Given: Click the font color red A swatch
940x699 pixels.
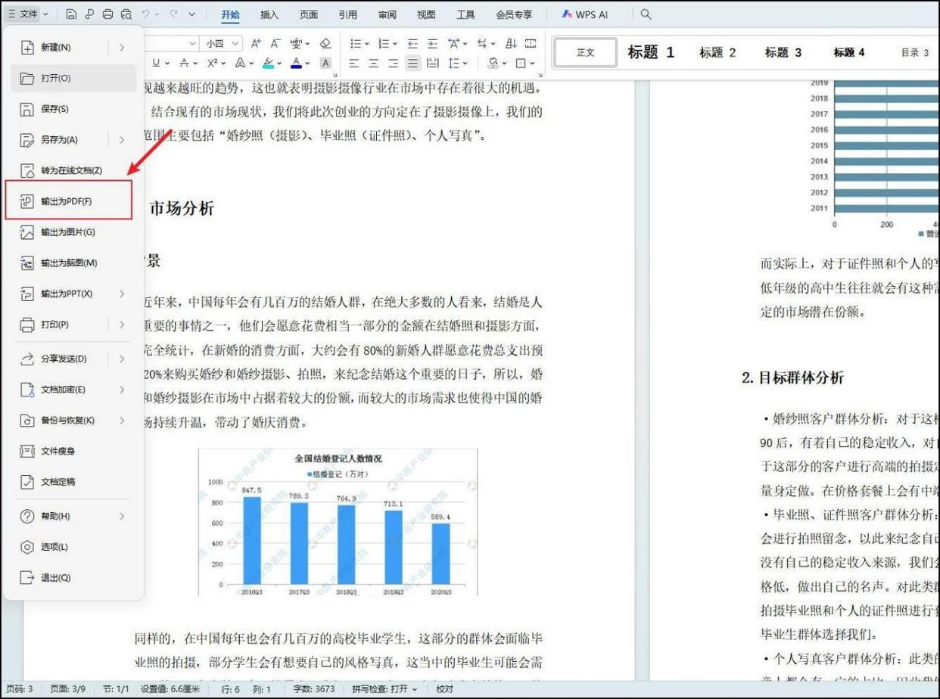Looking at the screenshot, I should (x=295, y=64).
